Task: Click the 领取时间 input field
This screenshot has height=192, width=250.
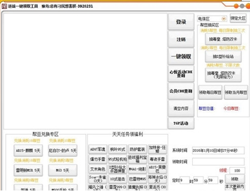Action: pyautogui.click(x=218, y=162)
